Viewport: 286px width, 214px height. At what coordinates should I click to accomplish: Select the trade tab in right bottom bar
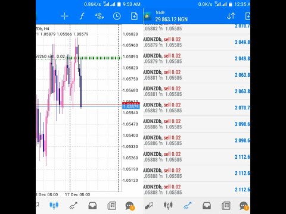187,206
